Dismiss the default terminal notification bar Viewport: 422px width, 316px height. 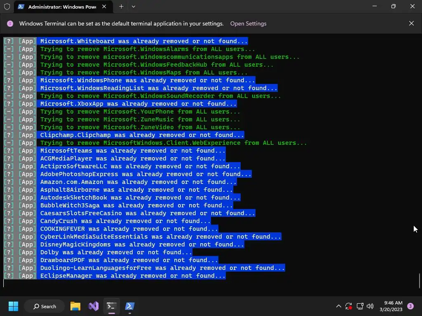tap(411, 23)
